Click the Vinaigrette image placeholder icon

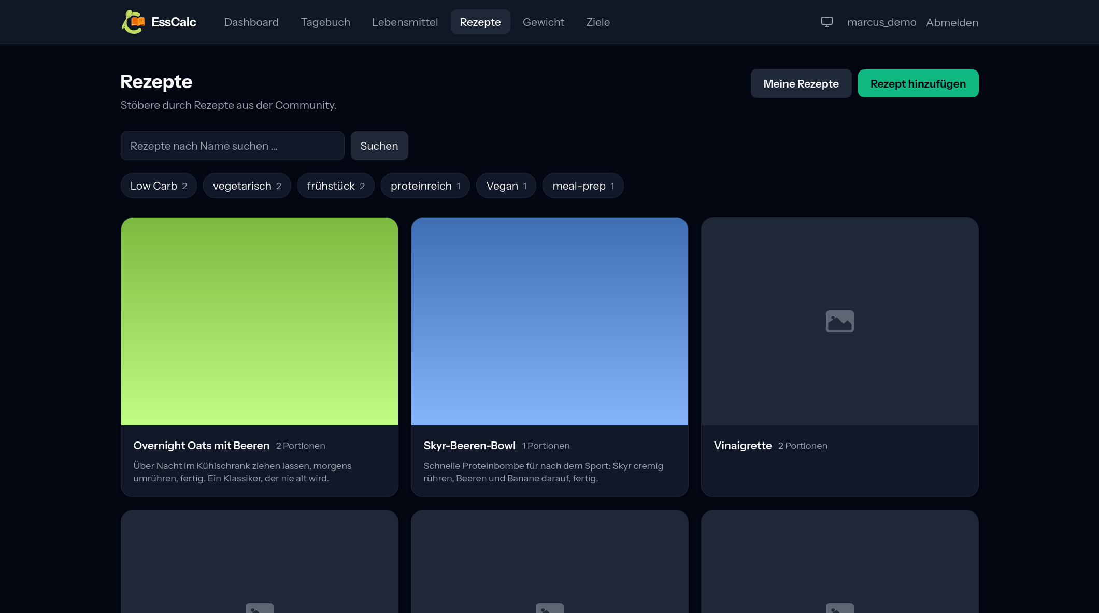pos(839,321)
